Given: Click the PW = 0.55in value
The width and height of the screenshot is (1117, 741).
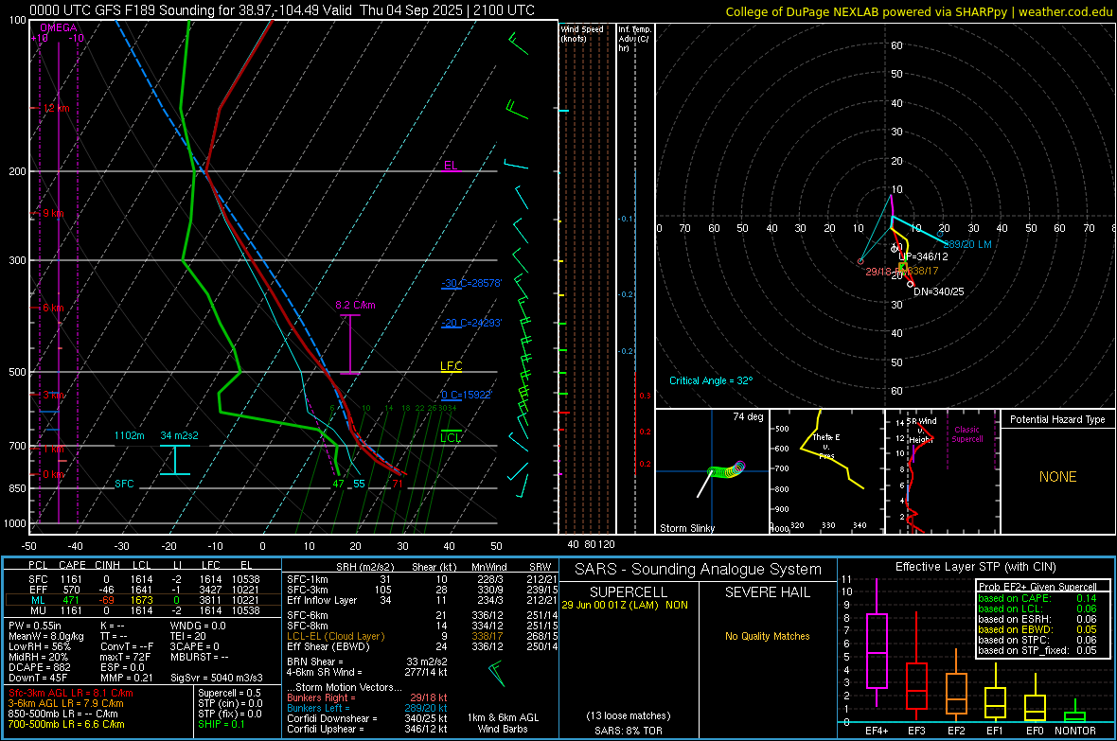Looking at the screenshot, I should tap(35, 626).
